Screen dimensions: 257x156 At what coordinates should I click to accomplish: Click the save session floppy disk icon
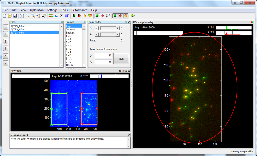click(x=15, y=15)
